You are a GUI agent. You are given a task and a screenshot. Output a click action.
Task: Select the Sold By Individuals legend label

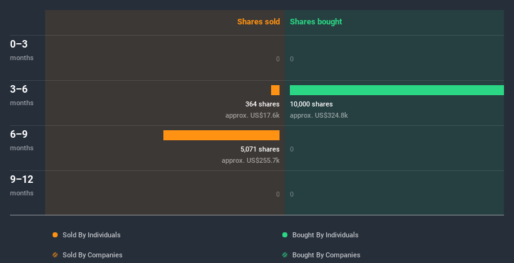(x=91, y=235)
